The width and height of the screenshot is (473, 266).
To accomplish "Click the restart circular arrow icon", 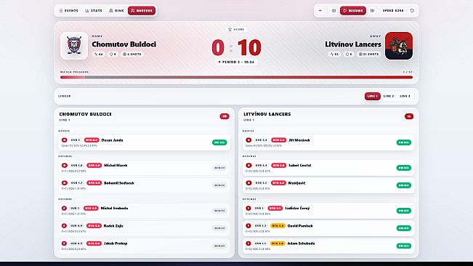I will tap(412, 11).
